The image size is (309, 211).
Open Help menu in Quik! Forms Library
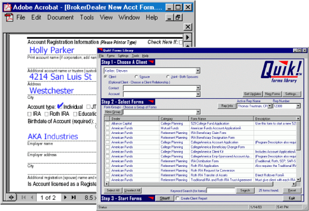(x=145, y=56)
